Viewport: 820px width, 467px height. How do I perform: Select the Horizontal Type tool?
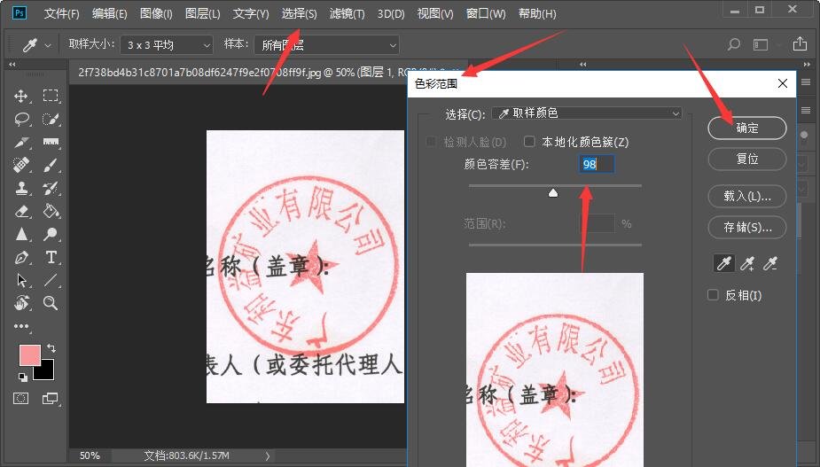[x=51, y=257]
